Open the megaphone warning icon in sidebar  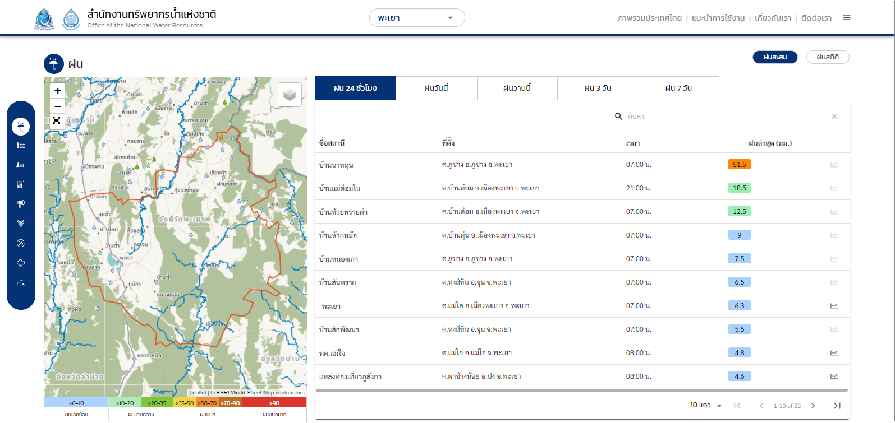coord(21,204)
